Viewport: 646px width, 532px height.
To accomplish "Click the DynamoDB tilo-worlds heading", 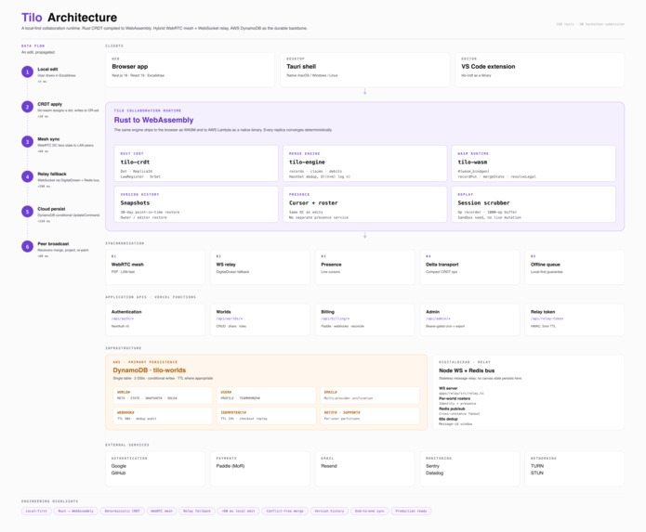I will coord(149,370).
